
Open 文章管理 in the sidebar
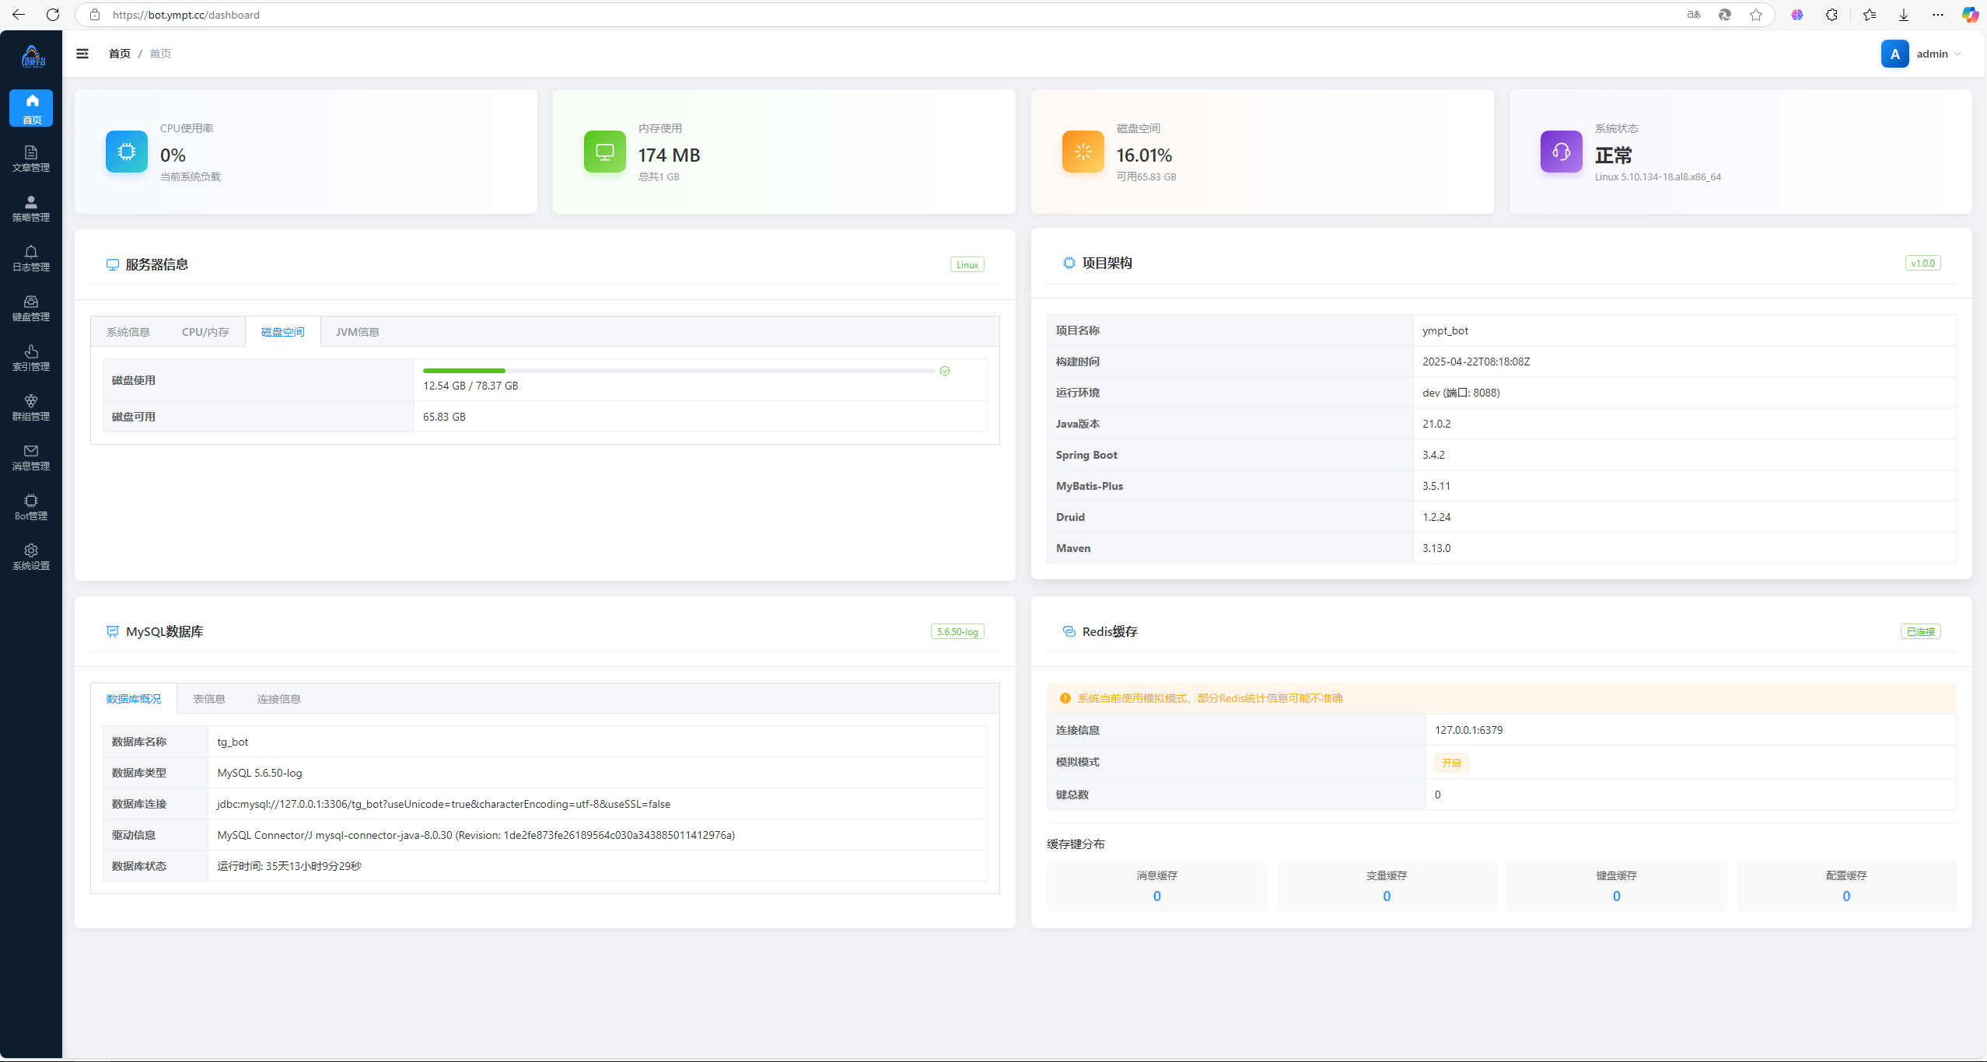(31, 158)
